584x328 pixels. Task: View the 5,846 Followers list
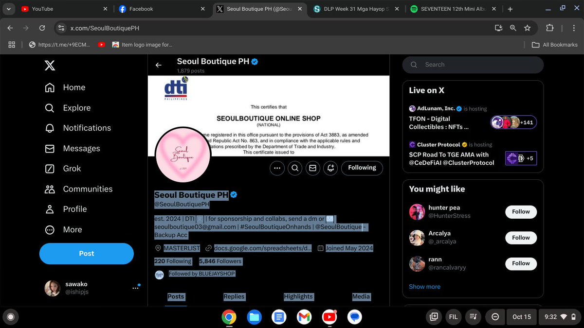click(x=220, y=261)
